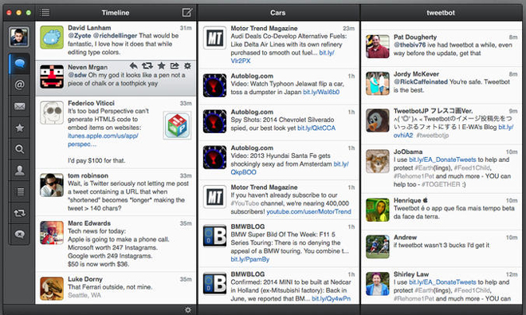This screenshot has width=526, height=315.
Task: Toggle the sidebar list icon in title bar
Action: pos(45,13)
